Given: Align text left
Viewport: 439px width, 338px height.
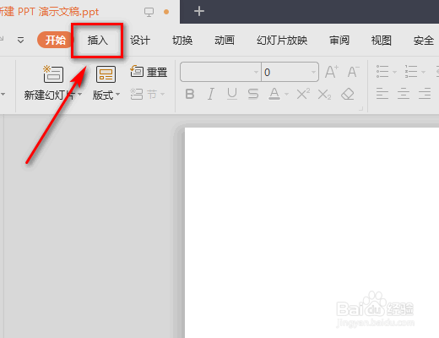Looking at the screenshot, I should [x=382, y=94].
